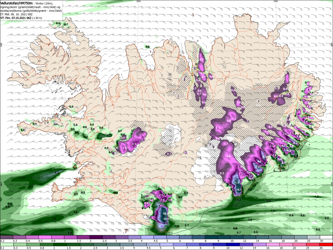Click the 7.8 value in southeast
Screen dimensions: 333x250
click(258, 167)
